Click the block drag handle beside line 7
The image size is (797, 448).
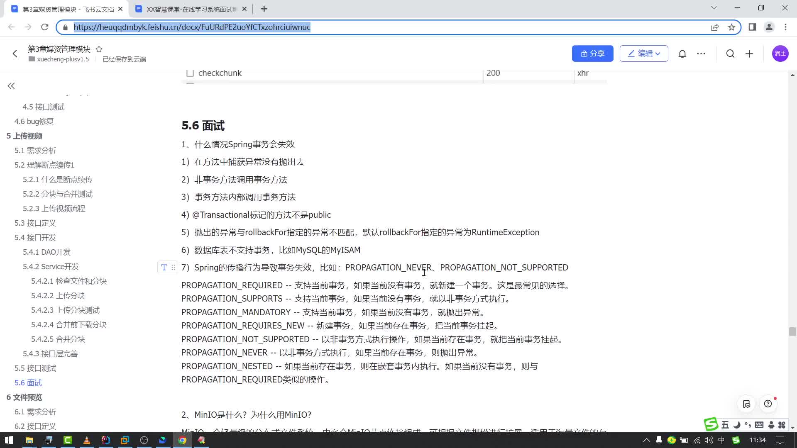174,268
